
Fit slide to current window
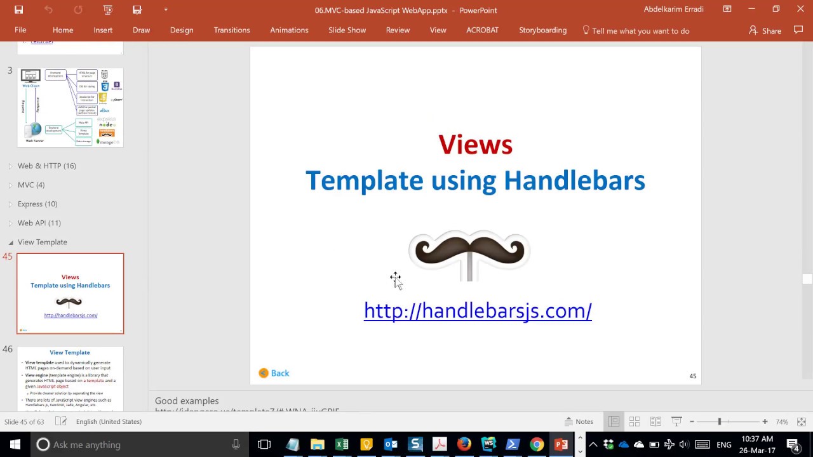pos(802,421)
